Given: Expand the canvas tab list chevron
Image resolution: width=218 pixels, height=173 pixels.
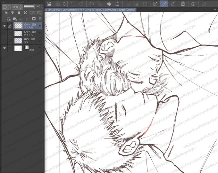Looking at the screenshot, I should pos(215,10).
